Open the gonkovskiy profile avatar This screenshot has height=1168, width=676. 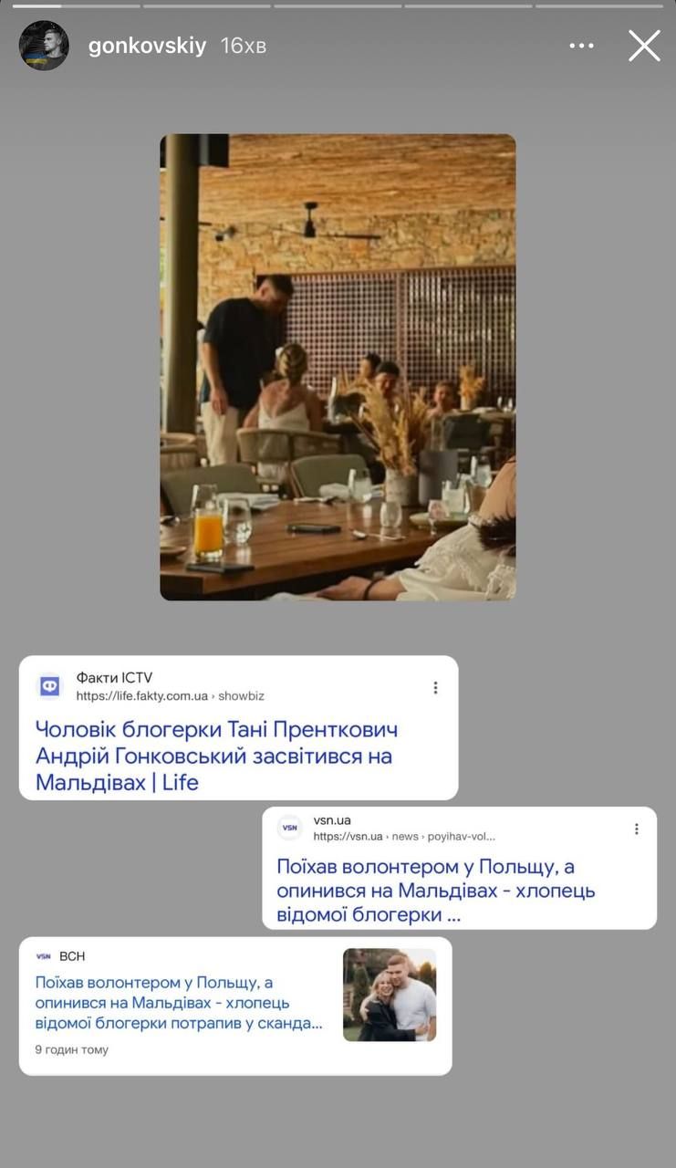44,46
